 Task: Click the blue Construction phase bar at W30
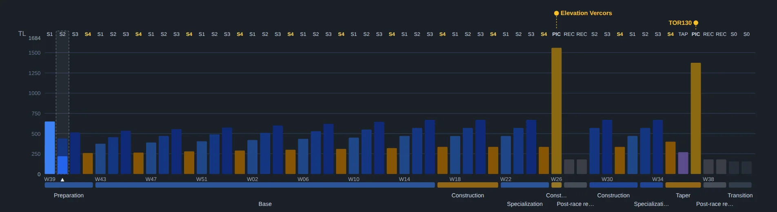(613, 185)
